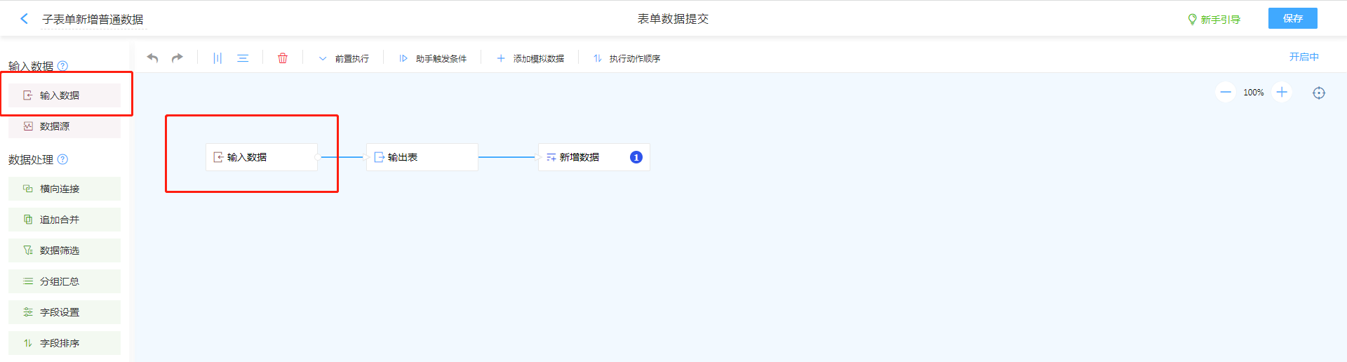Click the undo arrow icon
The height and width of the screenshot is (362, 1347).
(152, 58)
